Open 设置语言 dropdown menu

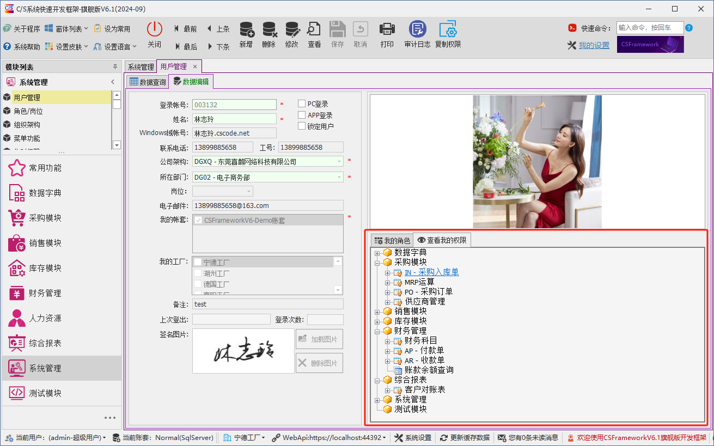(x=115, y=47)
